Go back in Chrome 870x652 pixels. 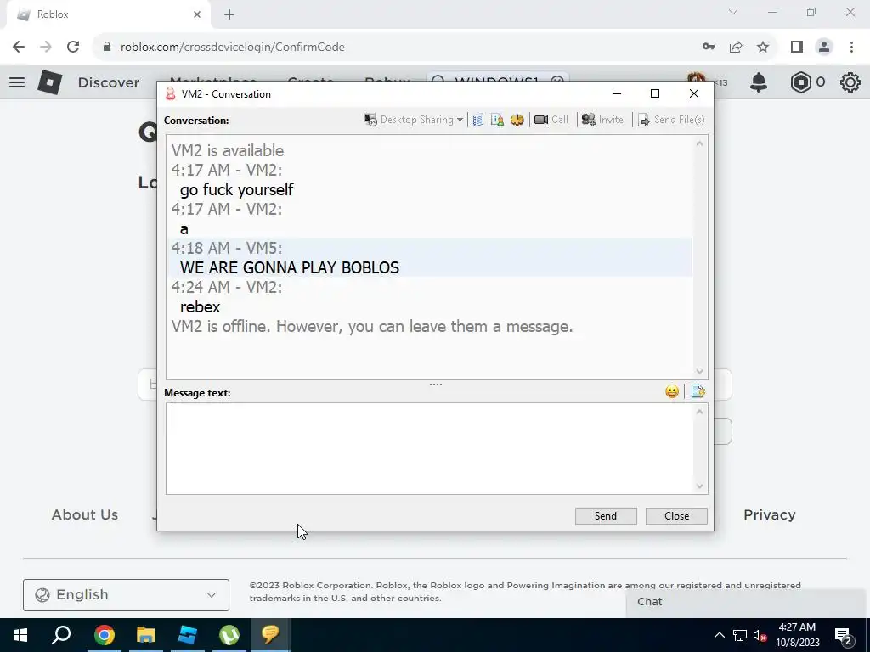(x=19, y=48)
